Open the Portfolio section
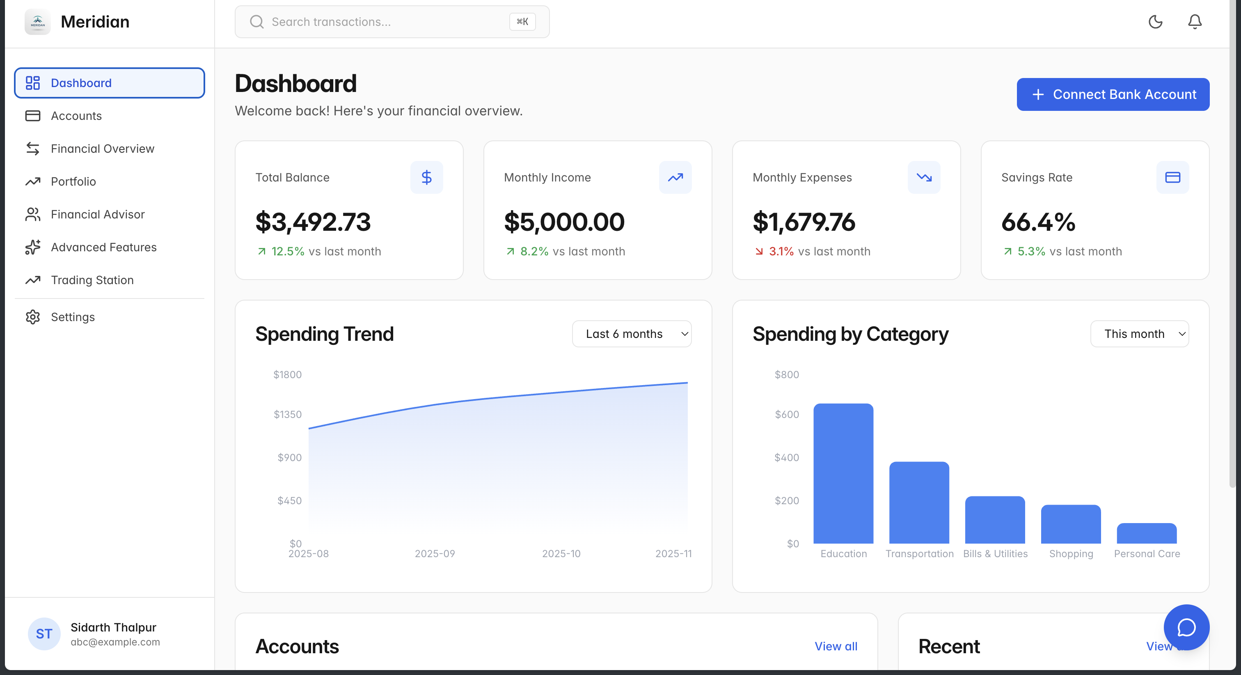Screen dimensions: 1241x675 point(73,181)
